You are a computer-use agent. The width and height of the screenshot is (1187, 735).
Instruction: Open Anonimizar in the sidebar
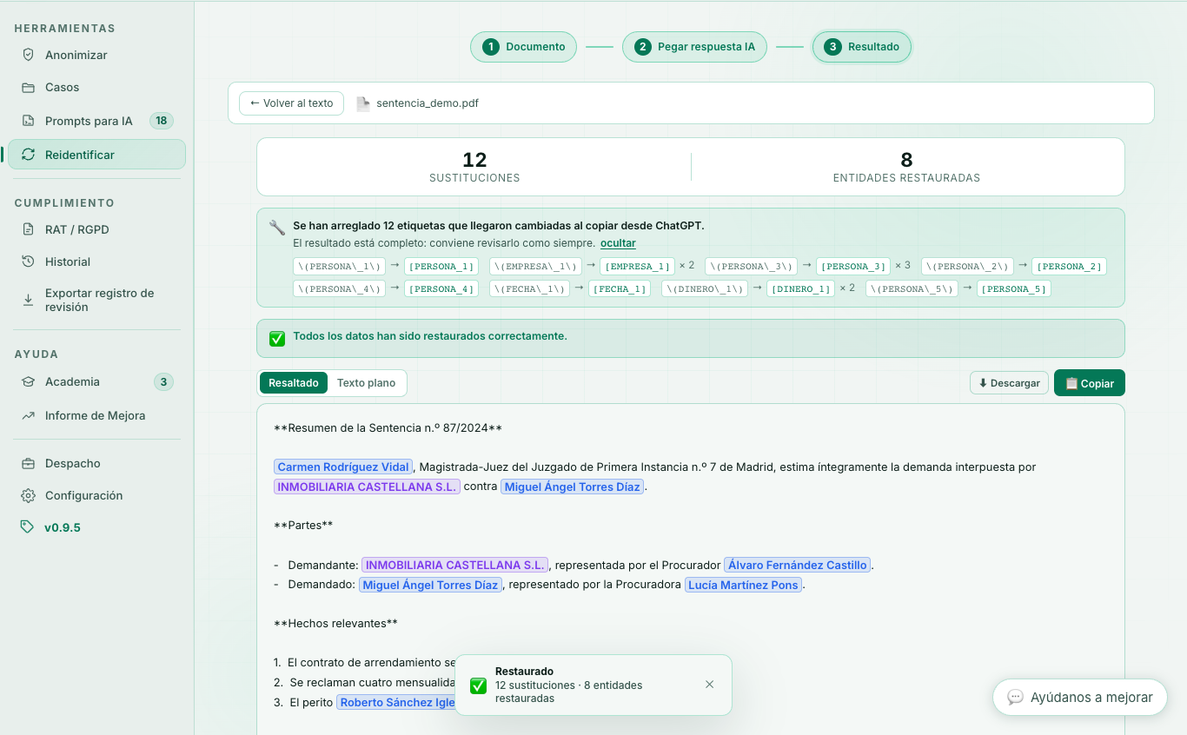click(96, 55)
